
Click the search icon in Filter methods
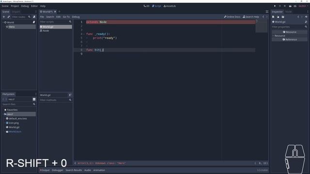[70, 100]
